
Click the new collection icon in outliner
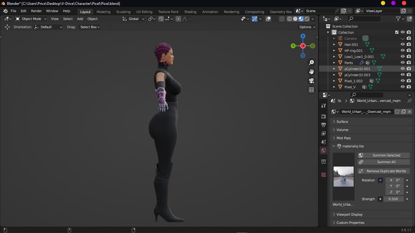pyautogui.click(x=409, y=19)
